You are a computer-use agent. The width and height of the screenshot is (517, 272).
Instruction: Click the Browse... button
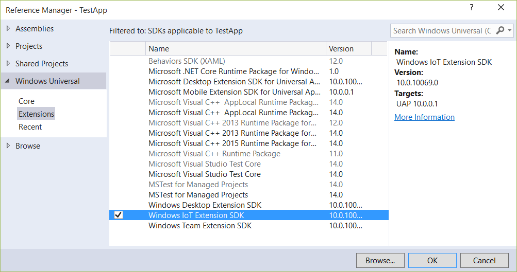point(380,261)
